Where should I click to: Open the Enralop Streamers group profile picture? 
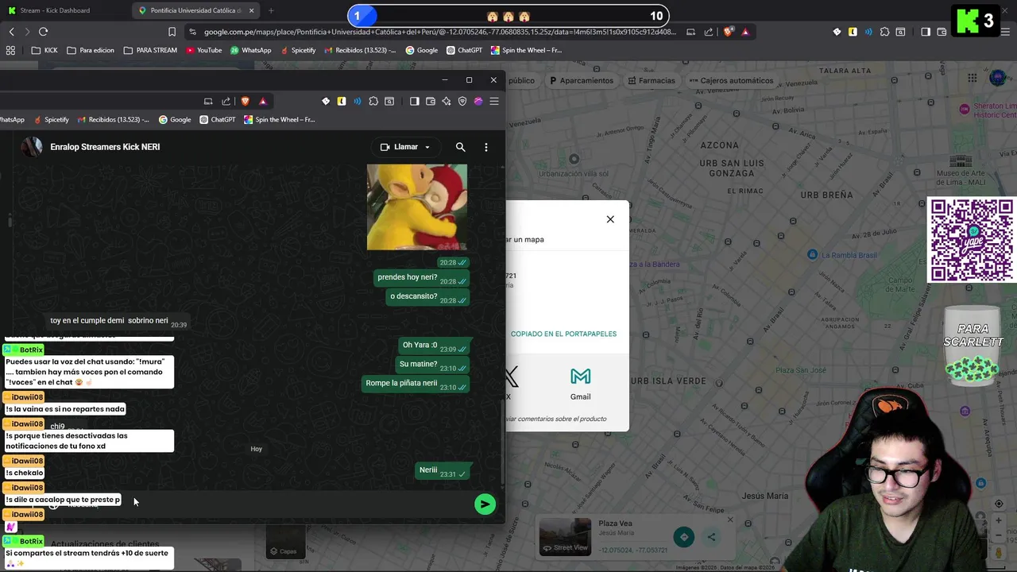tap(32, 147)
